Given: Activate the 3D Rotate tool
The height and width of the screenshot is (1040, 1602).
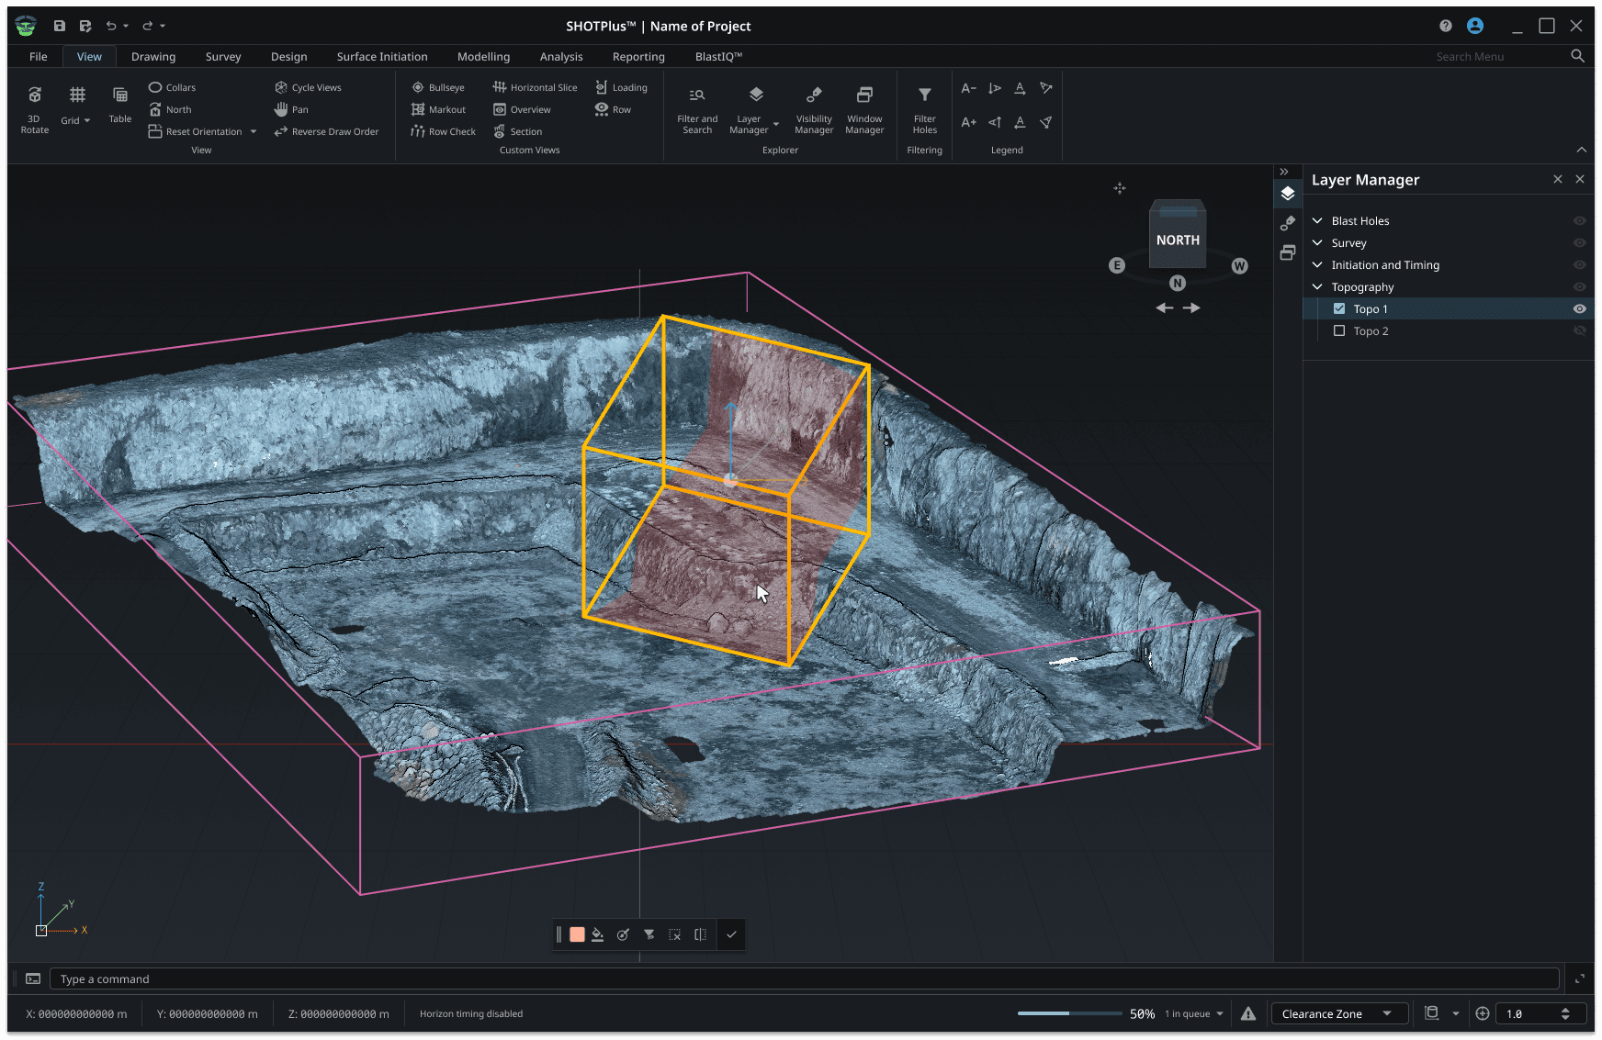Looking at the screenshot, I should pyautogui.click(x=34, y=108).
